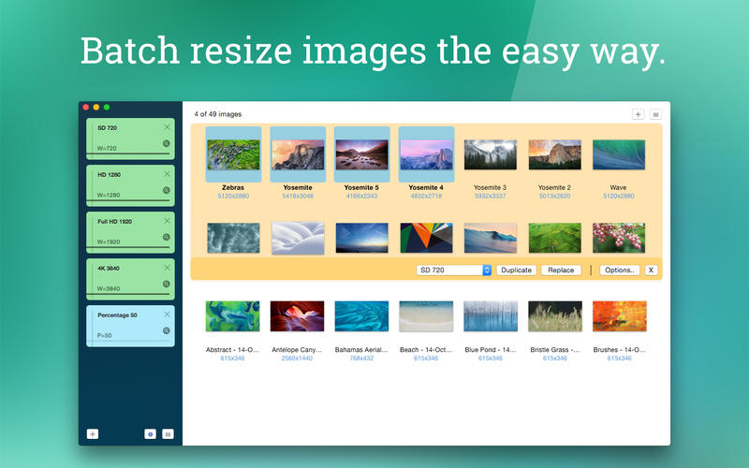Open the Options.. button
749x468 pixels.
point(620,270)
